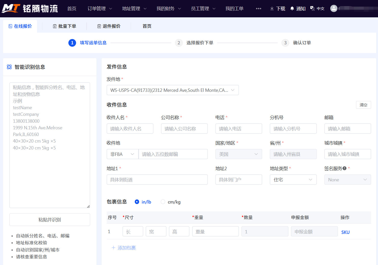
Task: Open the 地址类型 住宅 dropdown
Action: 293,180
